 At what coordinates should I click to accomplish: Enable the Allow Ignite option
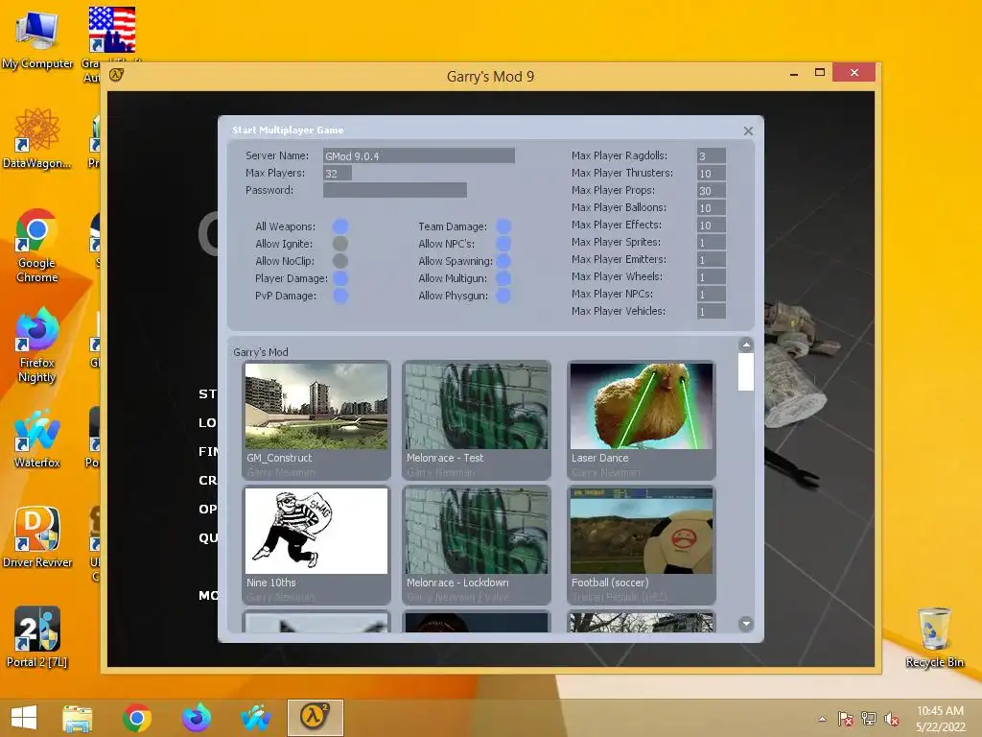point(340,244)
